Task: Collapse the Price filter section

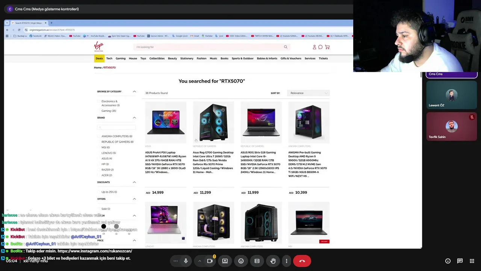Action: pyautogui.click(x=134, y=240)
